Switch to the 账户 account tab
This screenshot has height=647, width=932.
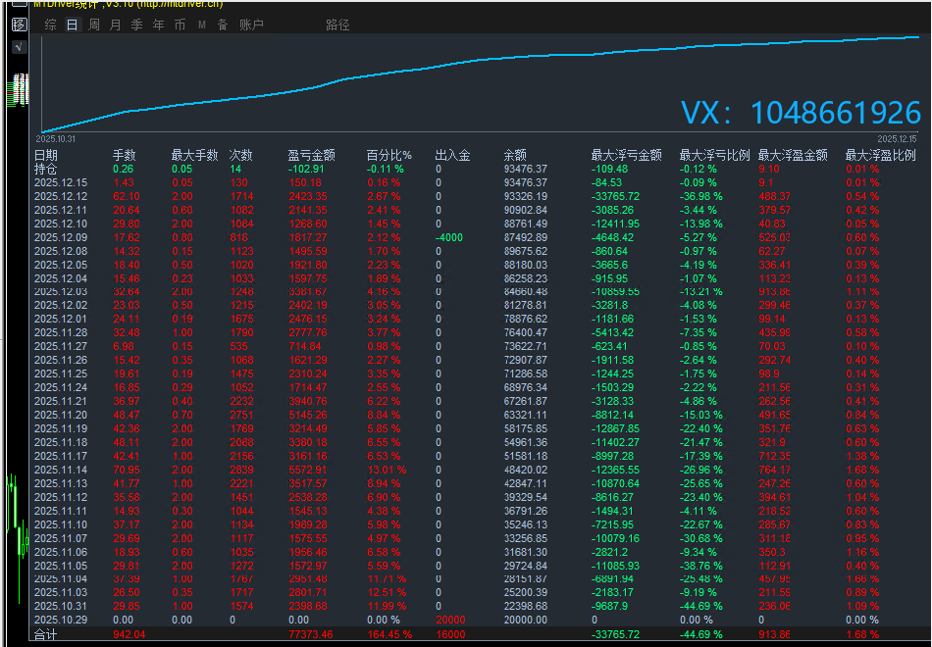tap(251, 25)
